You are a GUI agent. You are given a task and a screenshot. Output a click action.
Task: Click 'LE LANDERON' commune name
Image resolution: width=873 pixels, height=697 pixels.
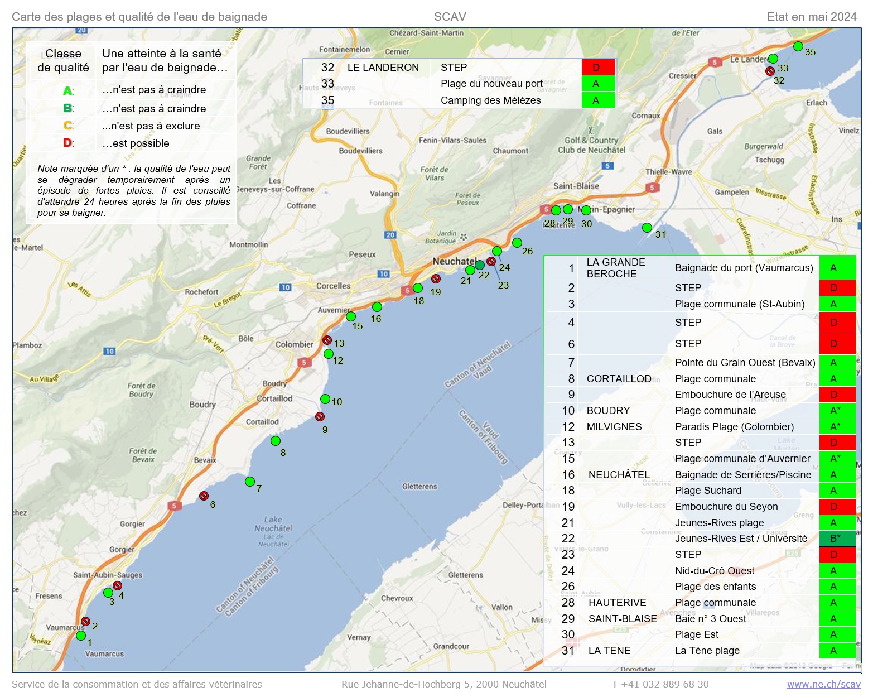click(x=383, y=68)
